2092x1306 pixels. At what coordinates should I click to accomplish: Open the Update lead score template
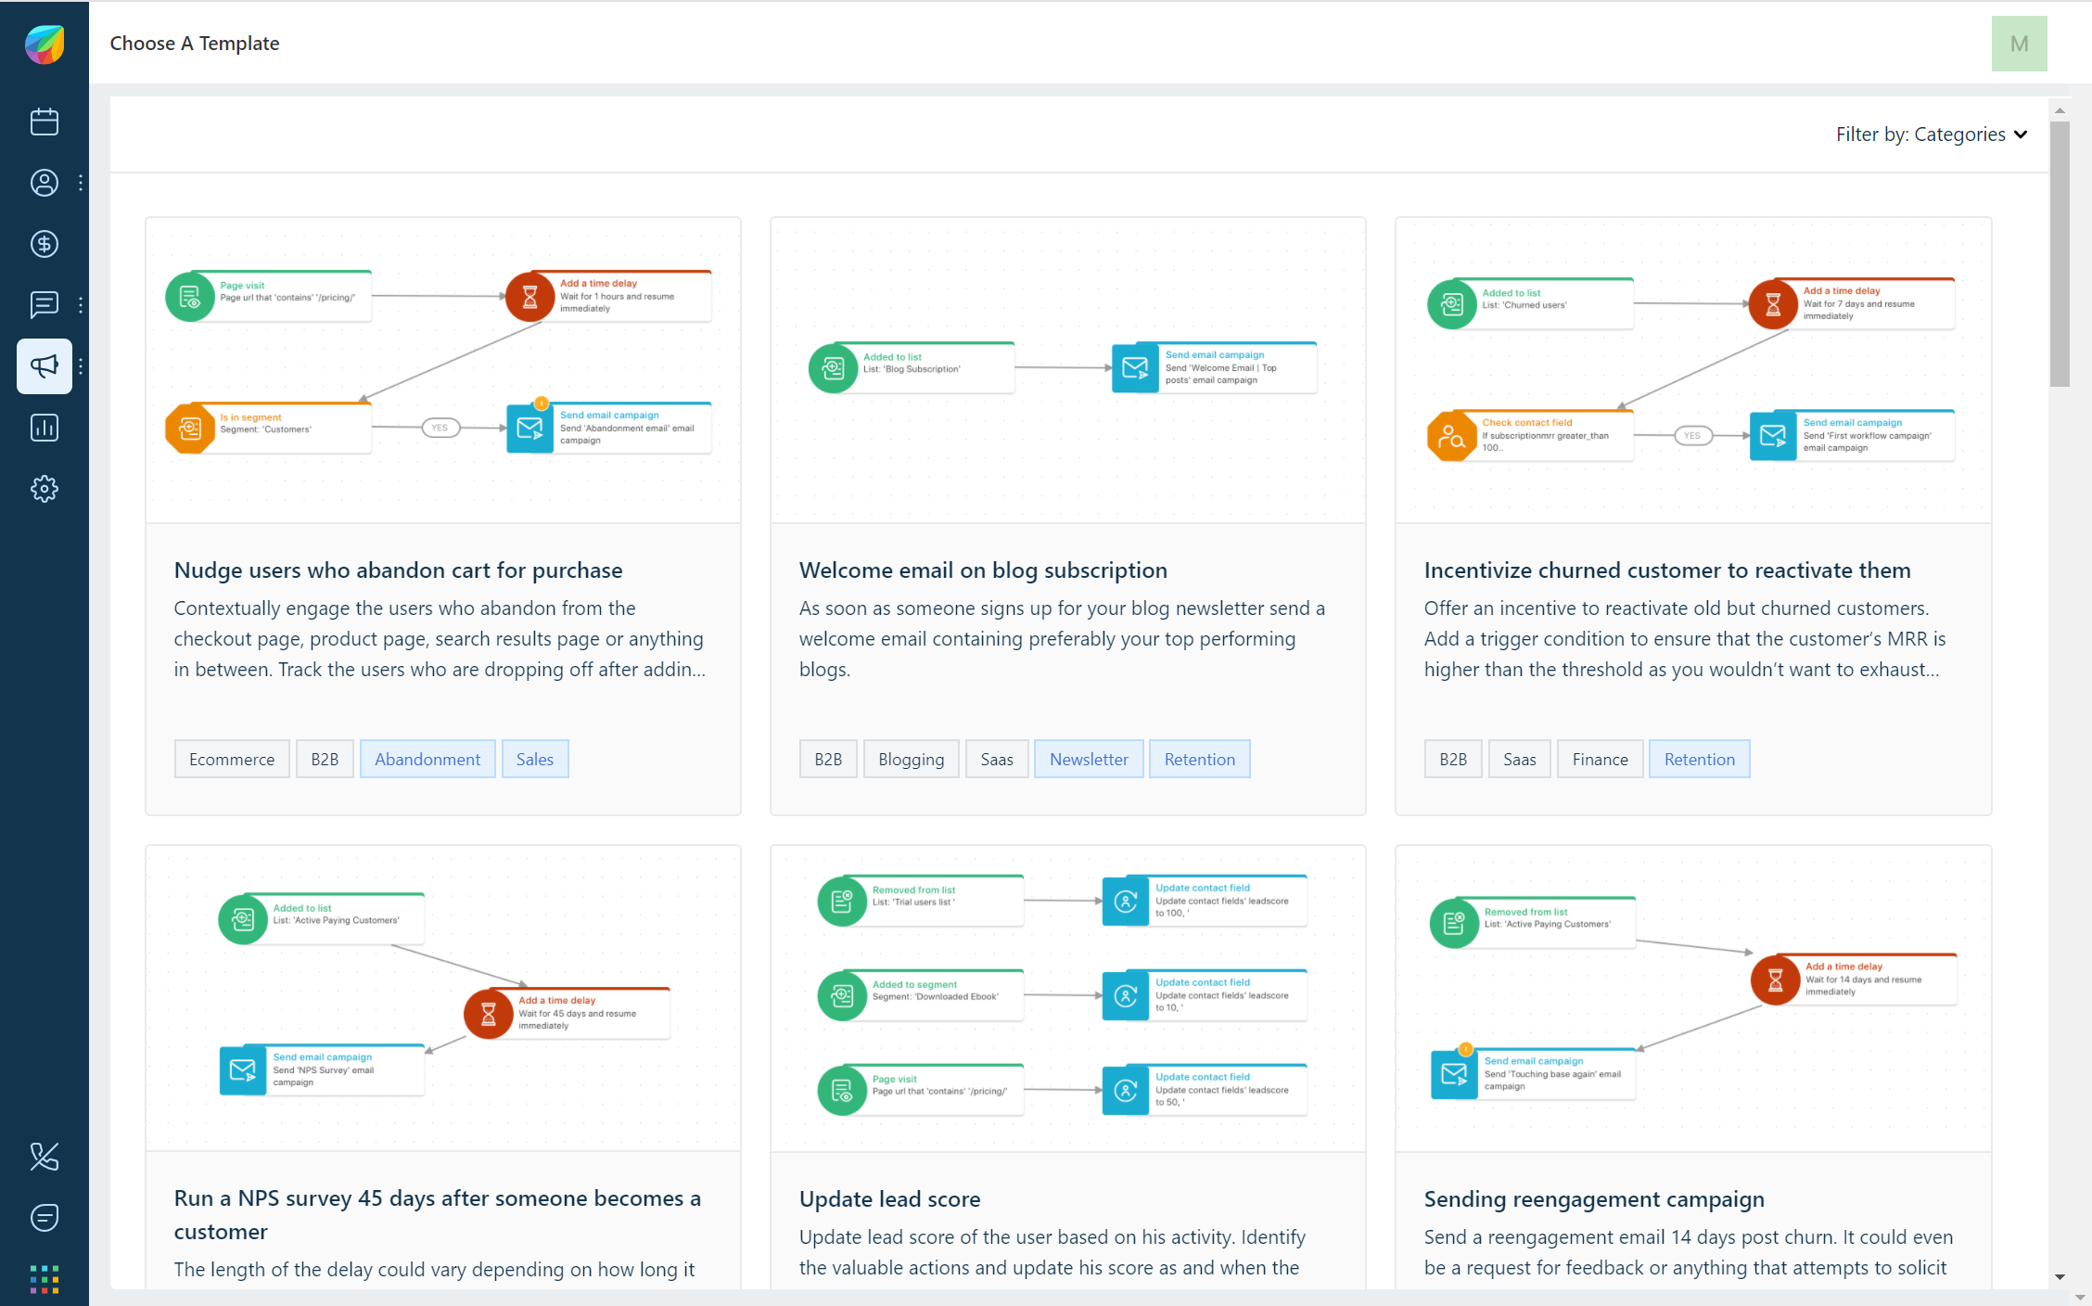pos(889,1198)
